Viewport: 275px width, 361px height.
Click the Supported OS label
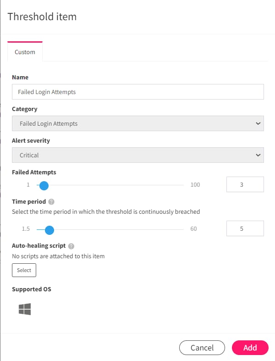pos(32,289)
